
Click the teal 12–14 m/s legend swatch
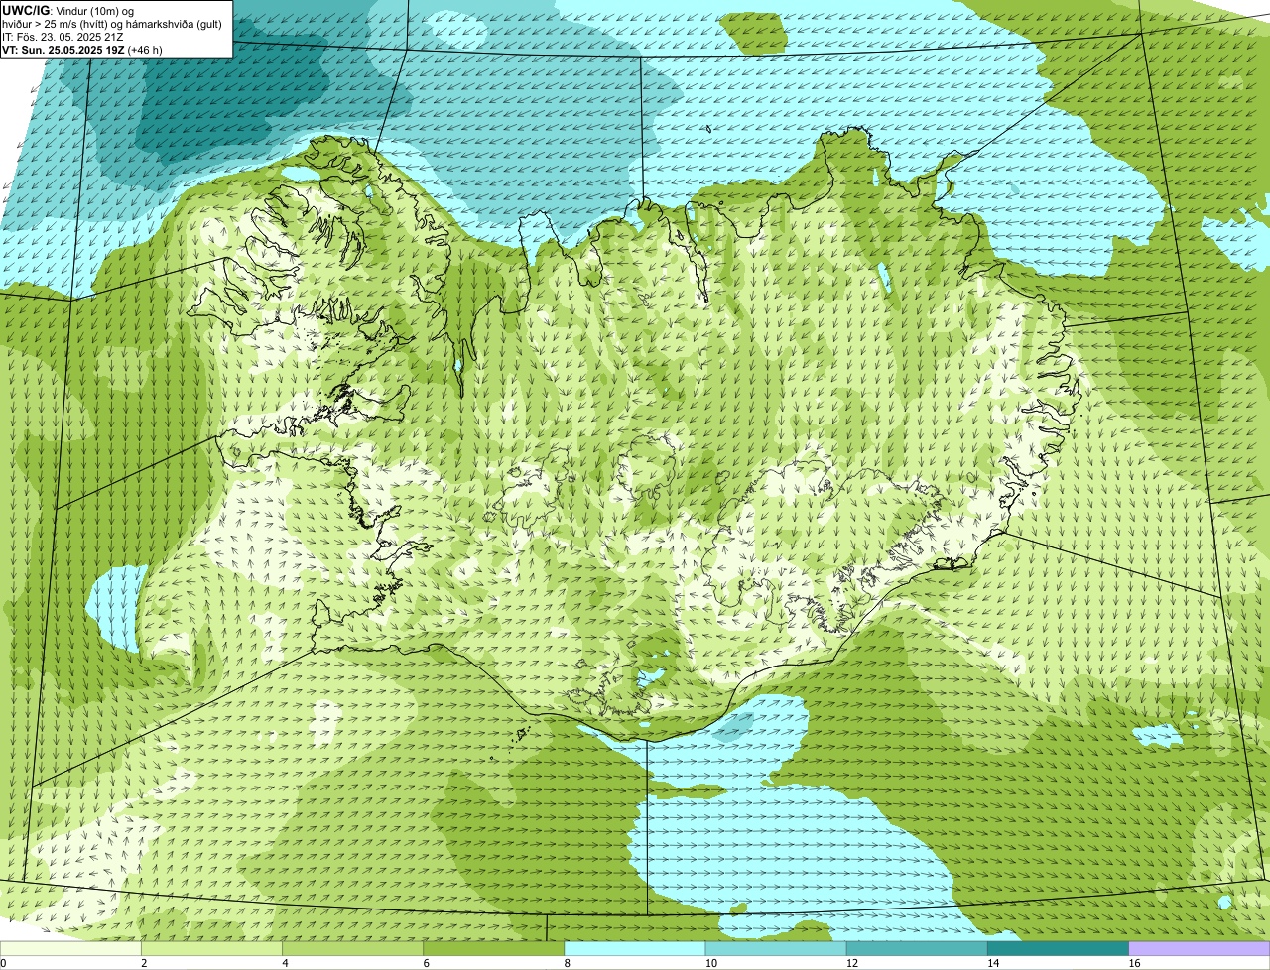coord(917,948)
